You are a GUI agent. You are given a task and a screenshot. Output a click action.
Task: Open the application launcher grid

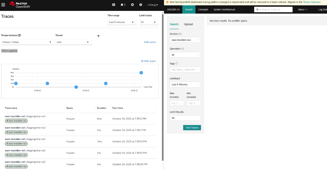pyautogui.click(x=114, y=5)
